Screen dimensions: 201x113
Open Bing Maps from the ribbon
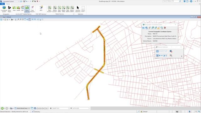click(9, 9)
